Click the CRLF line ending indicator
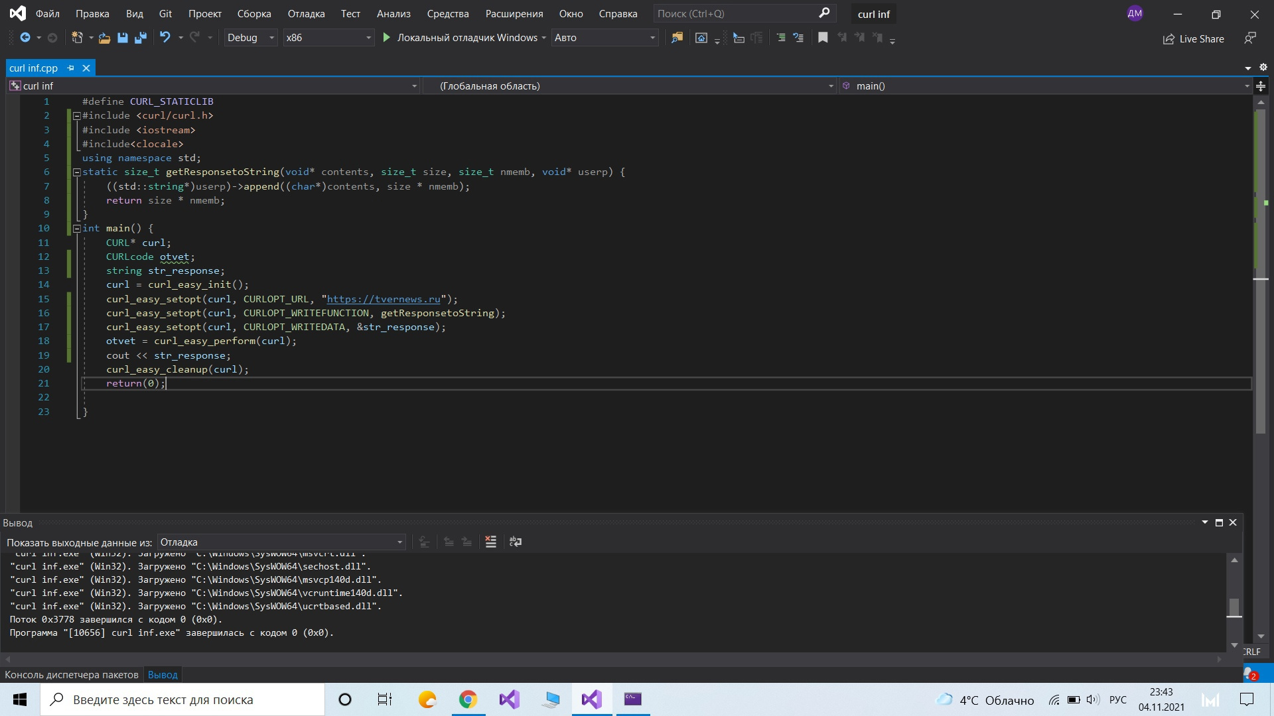This screenshot has width=1274, height=716. pyautogui.click(x=1251, y=652)
